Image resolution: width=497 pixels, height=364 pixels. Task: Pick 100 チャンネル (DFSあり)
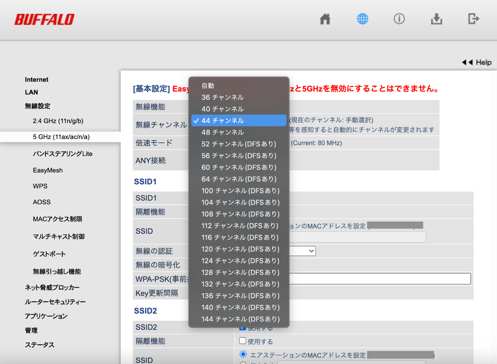pyautogui.click(x=239, y=191)
